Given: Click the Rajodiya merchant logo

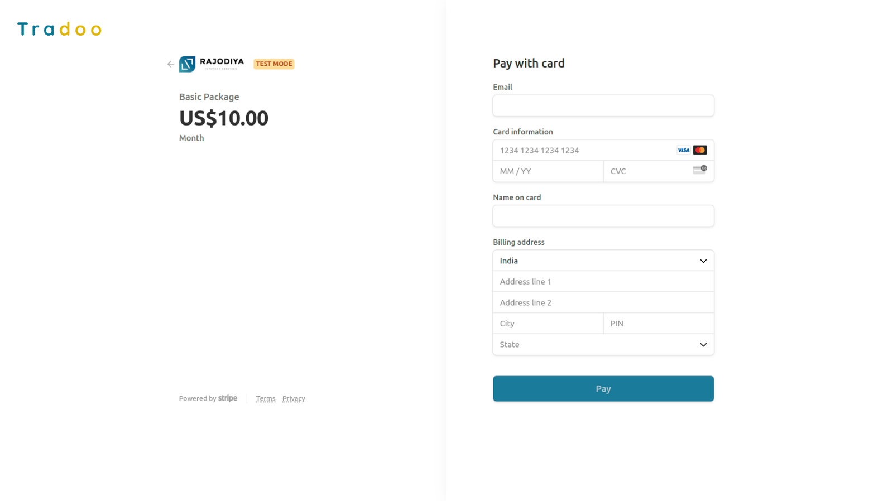Looking at the screenshot, I should [212, 64].
